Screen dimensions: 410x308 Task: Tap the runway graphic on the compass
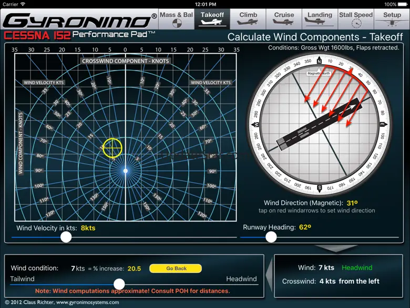320,124
